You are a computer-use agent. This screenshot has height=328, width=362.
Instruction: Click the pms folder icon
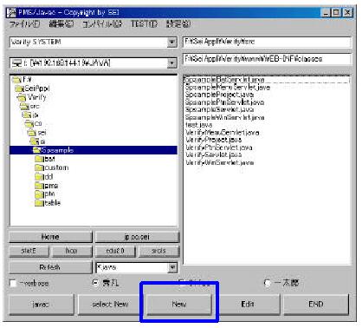coord(39,186)
